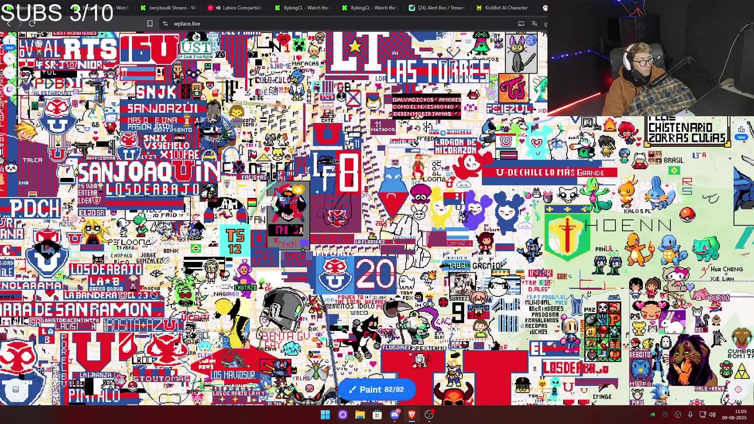Open File Explorer from the taskbar
This screenshot has height=424, width=754.
360,415
